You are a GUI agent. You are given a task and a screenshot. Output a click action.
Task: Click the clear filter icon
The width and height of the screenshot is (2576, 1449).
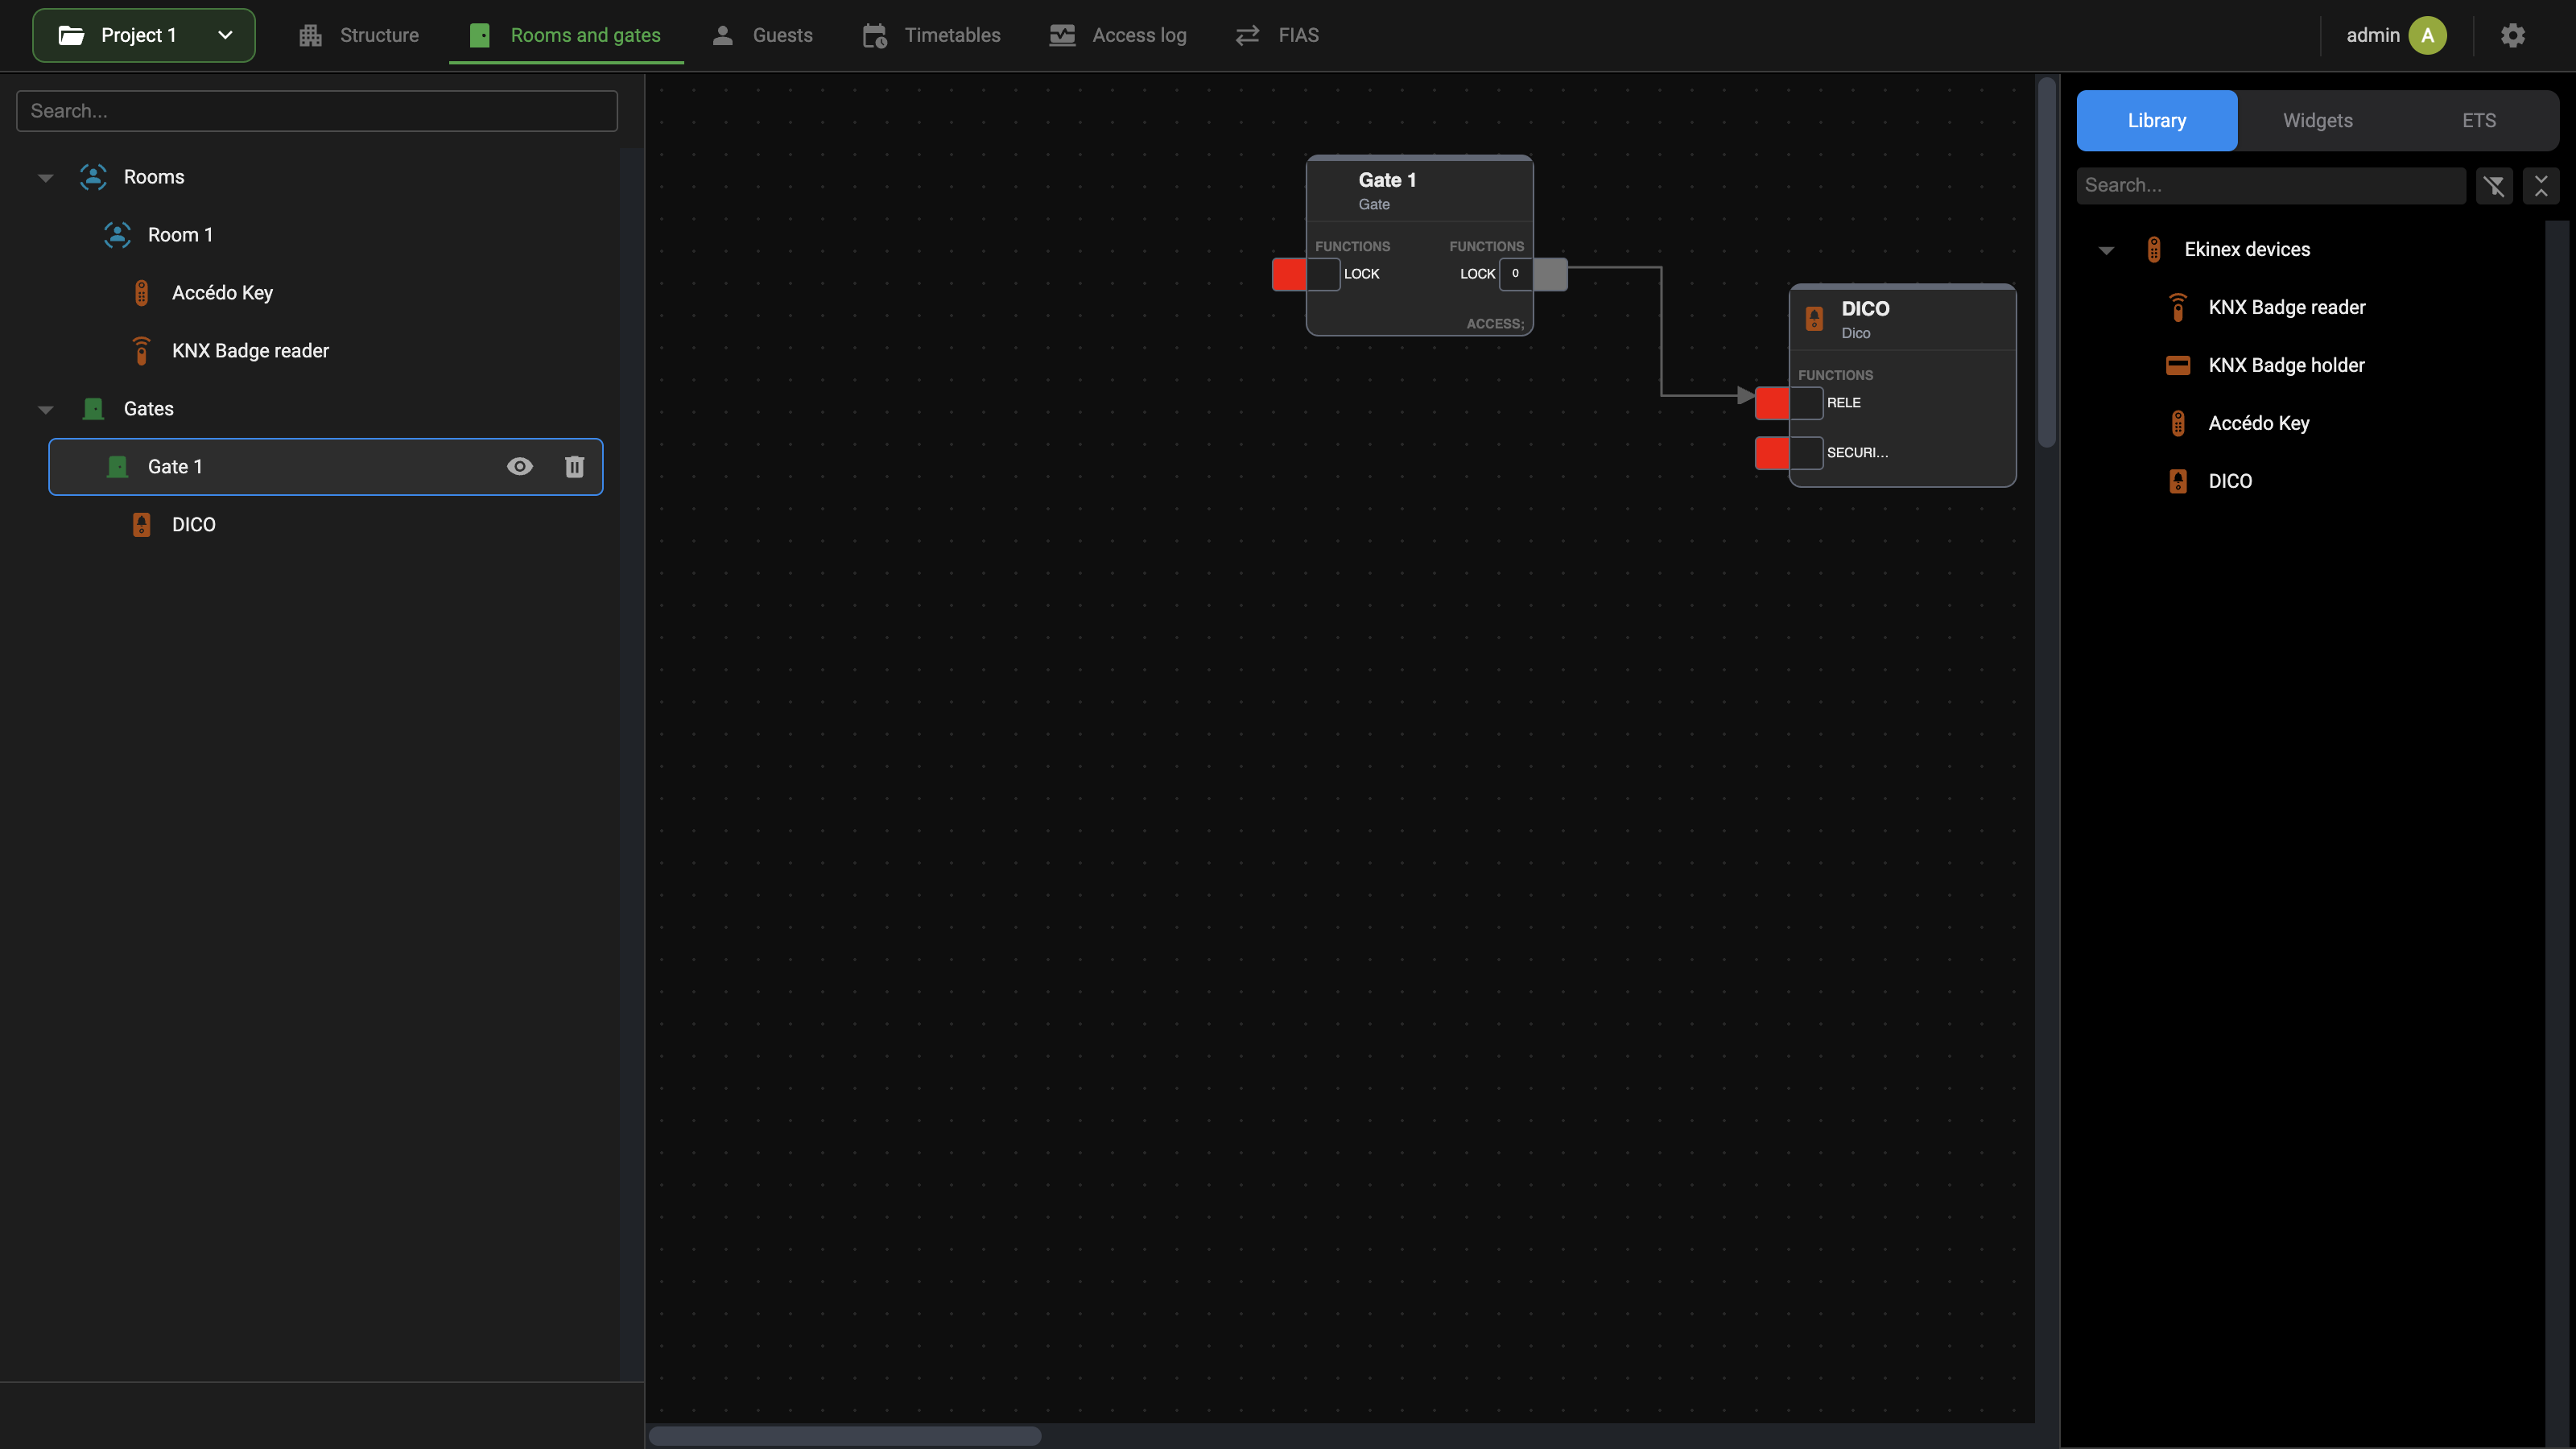pos(2495,186)
